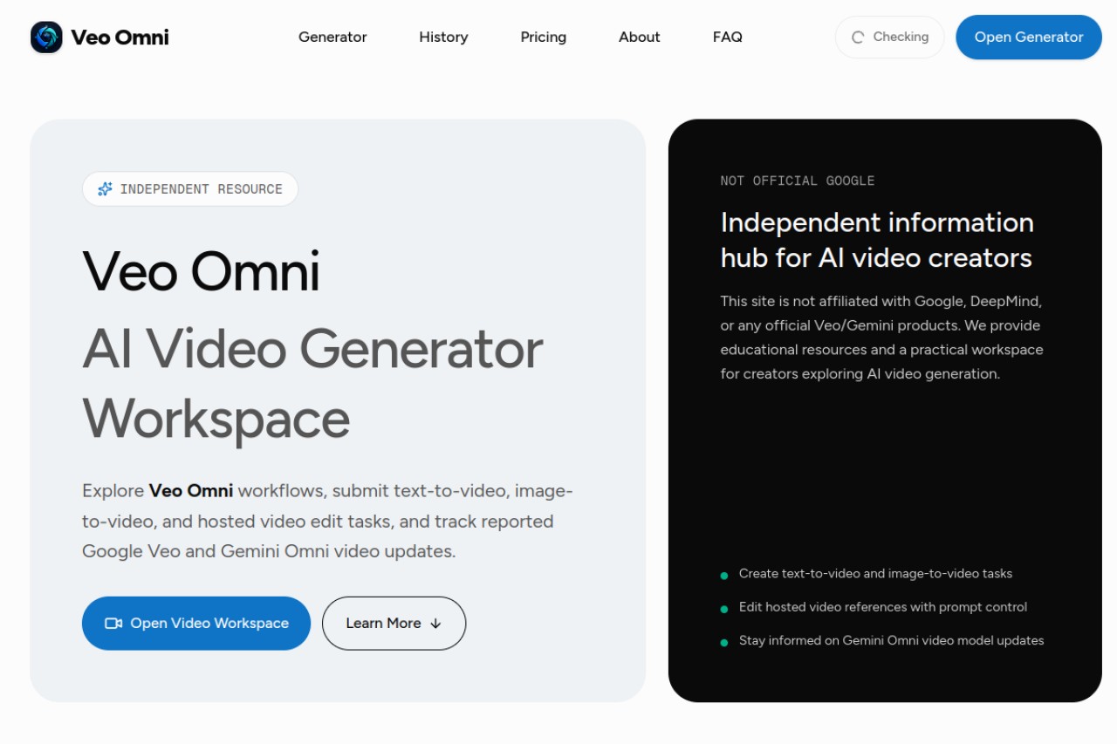This screenshot has height=744, width=1117.
Task: Go to the History page
Action: point(443,38)
